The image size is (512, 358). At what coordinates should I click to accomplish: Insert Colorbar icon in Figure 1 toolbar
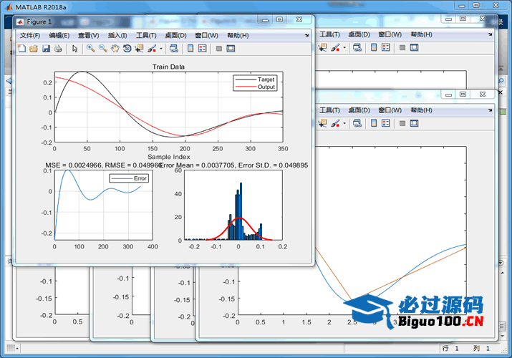(190, 49)
